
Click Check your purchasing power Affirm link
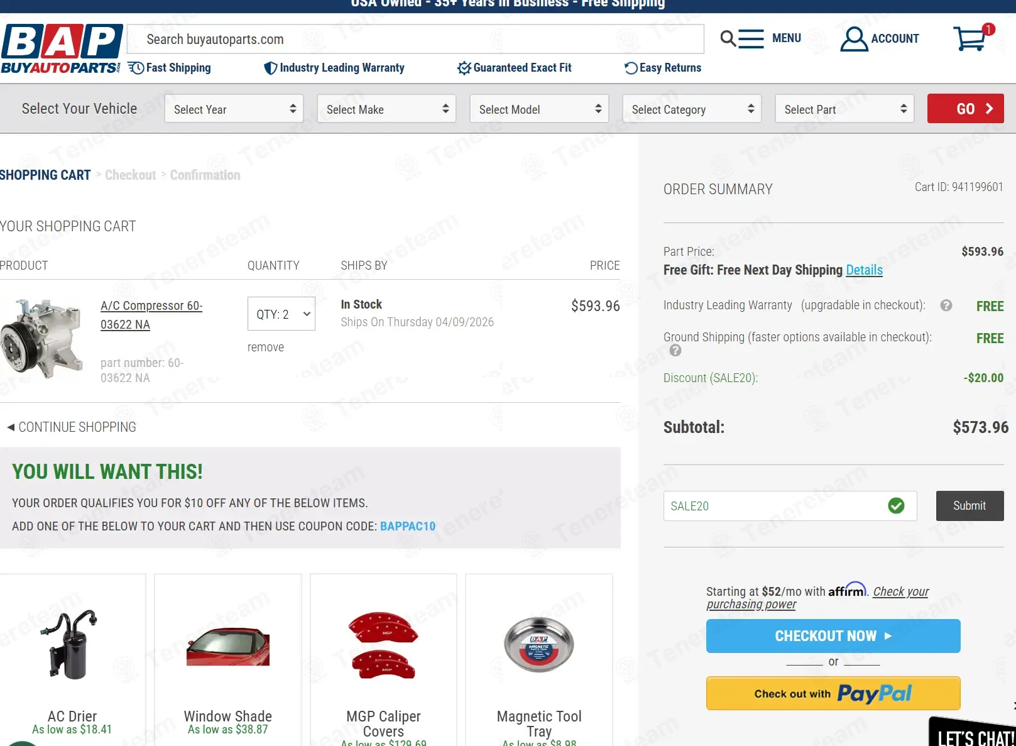817,598
